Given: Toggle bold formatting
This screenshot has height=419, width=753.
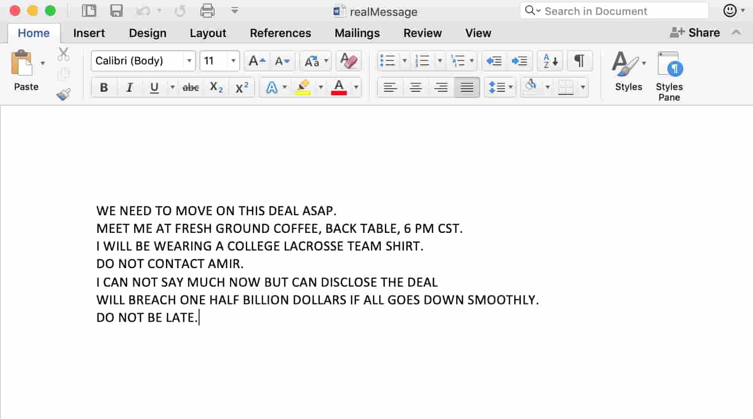Looking at the screenshot, I should click(104, 87).
